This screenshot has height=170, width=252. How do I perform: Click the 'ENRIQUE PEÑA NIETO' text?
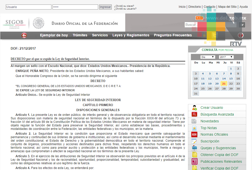pyautogui.click(x=32, y=71)
